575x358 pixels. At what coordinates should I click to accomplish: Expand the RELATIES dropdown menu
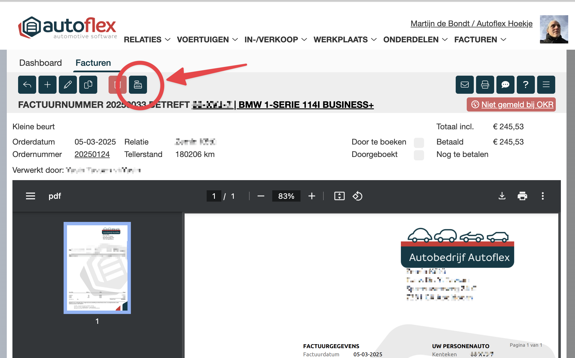[x=147, y=40]
